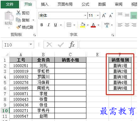Switch to Review (审阅) tab

pos(119,4)
